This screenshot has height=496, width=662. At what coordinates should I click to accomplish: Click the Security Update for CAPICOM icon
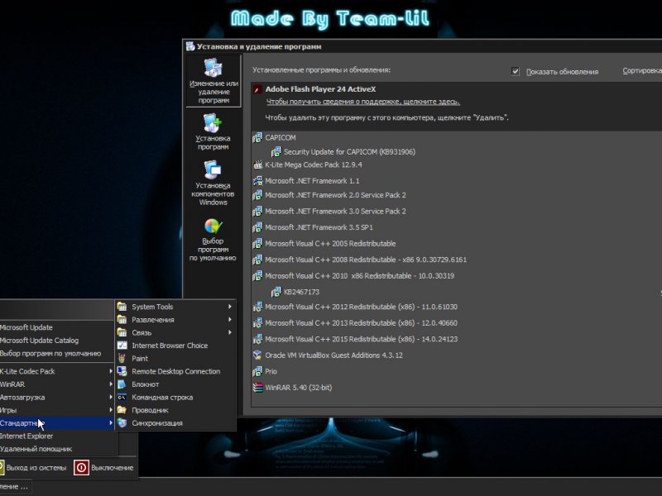pyautogui.click(x=276, y=152)
